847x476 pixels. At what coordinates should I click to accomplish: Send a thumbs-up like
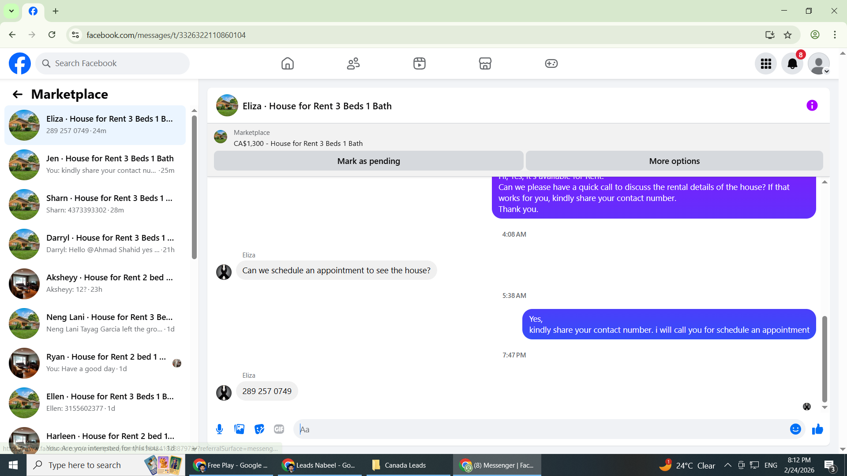pyautogui.click(x=817, y=429)
